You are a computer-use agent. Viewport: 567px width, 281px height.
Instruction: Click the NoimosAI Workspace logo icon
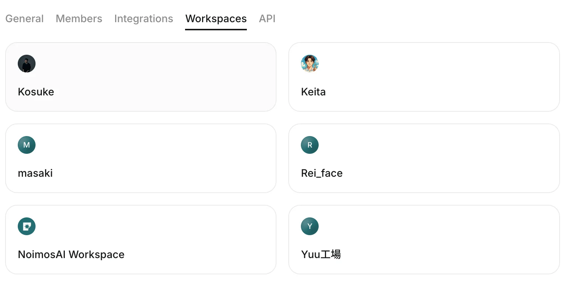click(27, 226)
